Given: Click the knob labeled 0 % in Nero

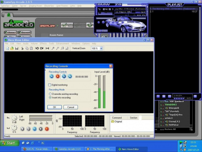Looking at the screenshot, I should click(x=14, y=128).
